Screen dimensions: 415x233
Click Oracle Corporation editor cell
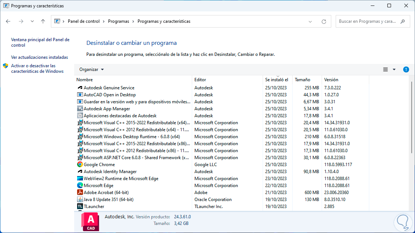tap(213, 200)
